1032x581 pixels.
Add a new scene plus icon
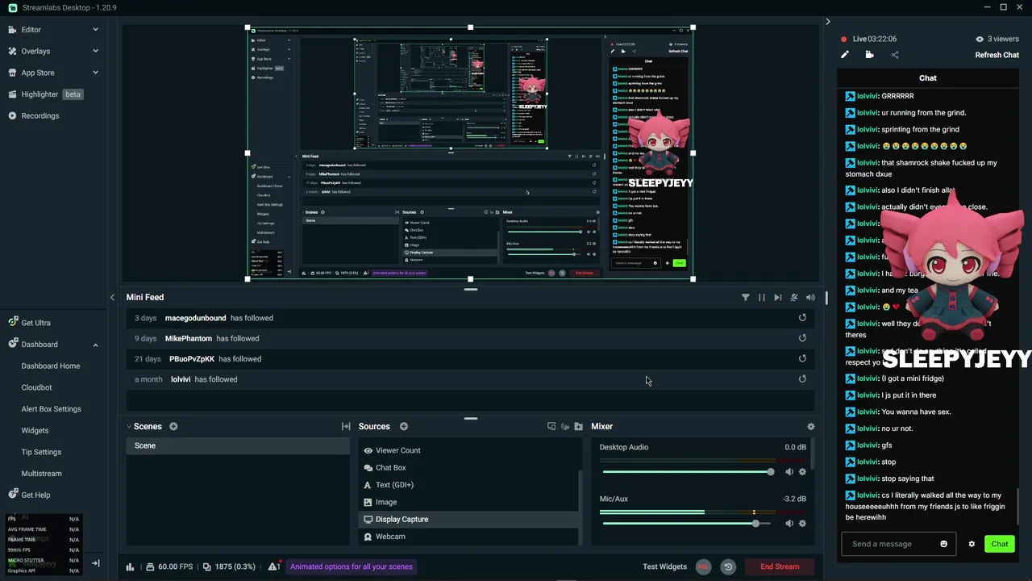(x=173, y=427)
